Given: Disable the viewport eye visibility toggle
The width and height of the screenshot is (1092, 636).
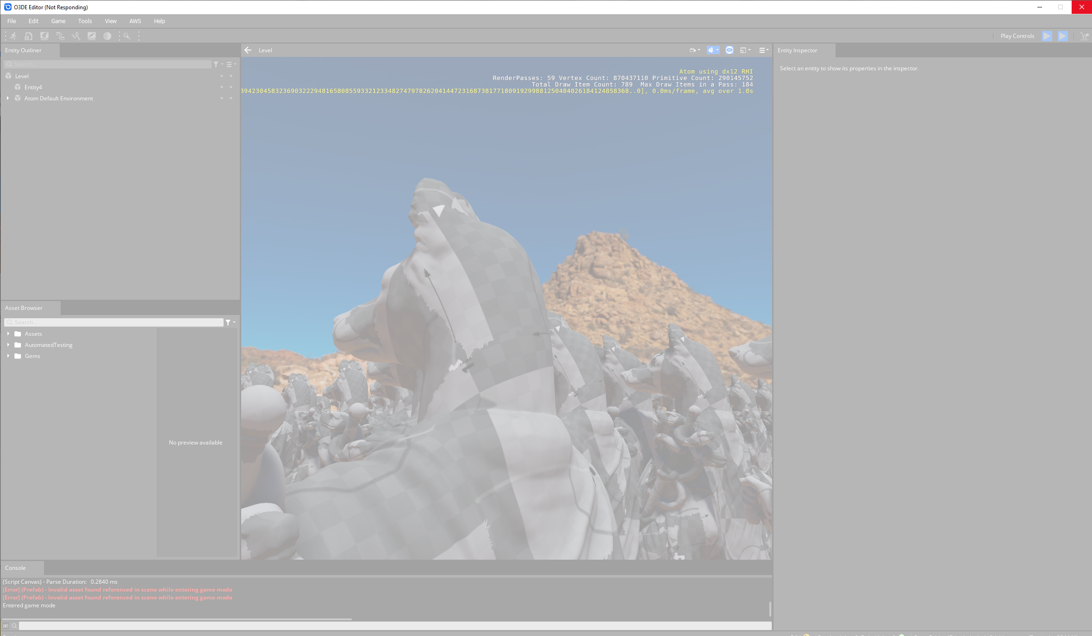Looking at the screenshot, I should coord(730,50).
